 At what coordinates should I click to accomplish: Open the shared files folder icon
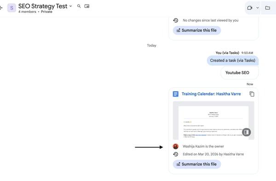coord(268,8)
